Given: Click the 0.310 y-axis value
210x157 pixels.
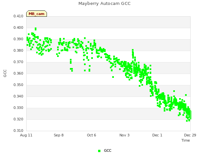Looking at the screenshot, I should (x=18, y=131).
